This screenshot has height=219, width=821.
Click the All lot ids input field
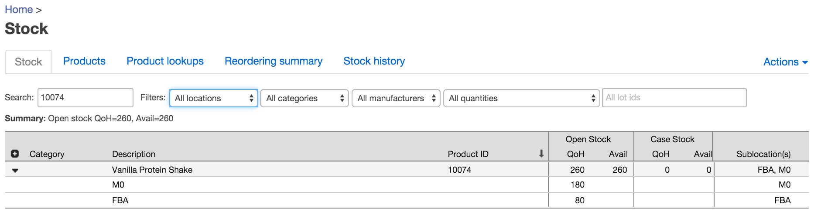click(x=674, y=98)
